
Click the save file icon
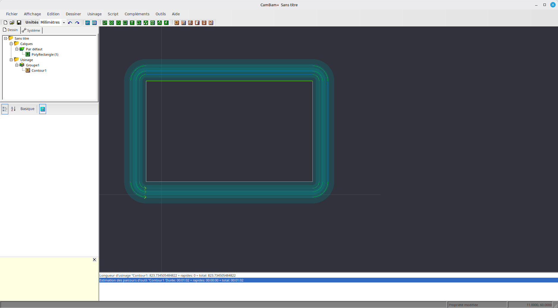(19, 23)
